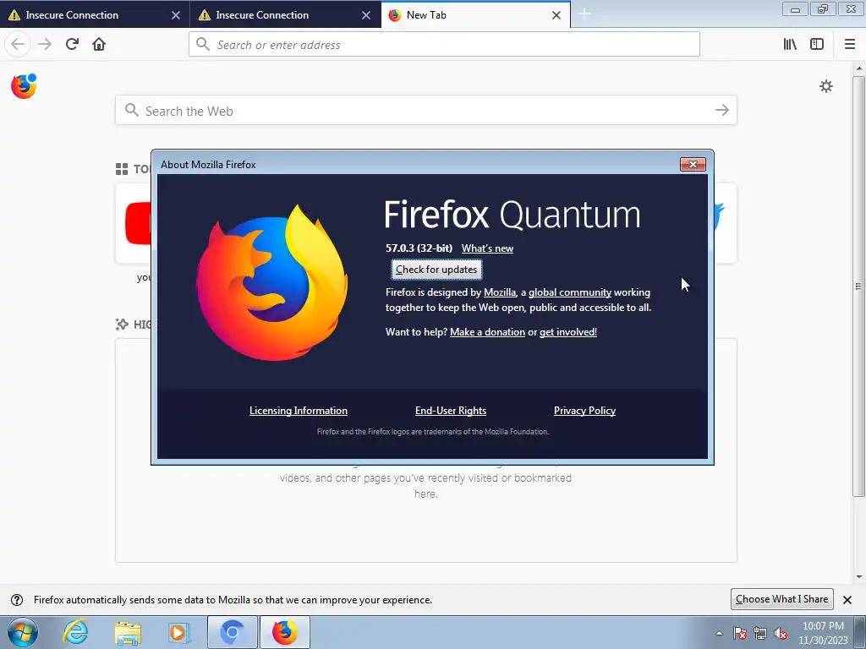Close the New Tab tab
The image size is (866, 649).
coord(556,15)
